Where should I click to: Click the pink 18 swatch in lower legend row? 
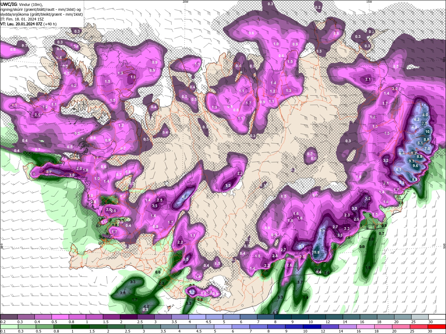383,327
